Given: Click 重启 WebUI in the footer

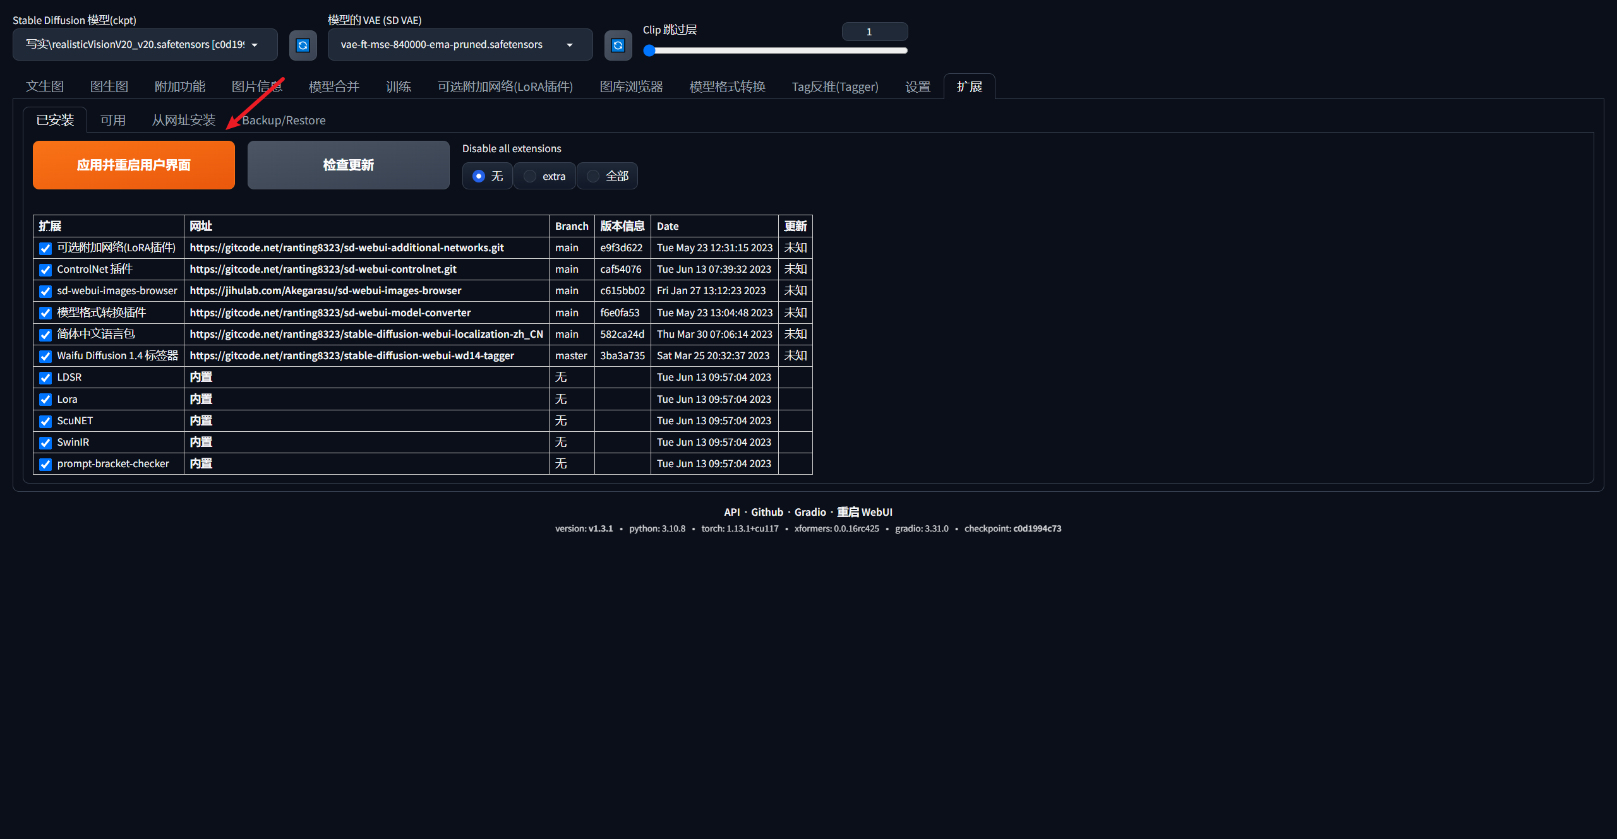Looking at the screenshot, I should (x=864, y=512).
